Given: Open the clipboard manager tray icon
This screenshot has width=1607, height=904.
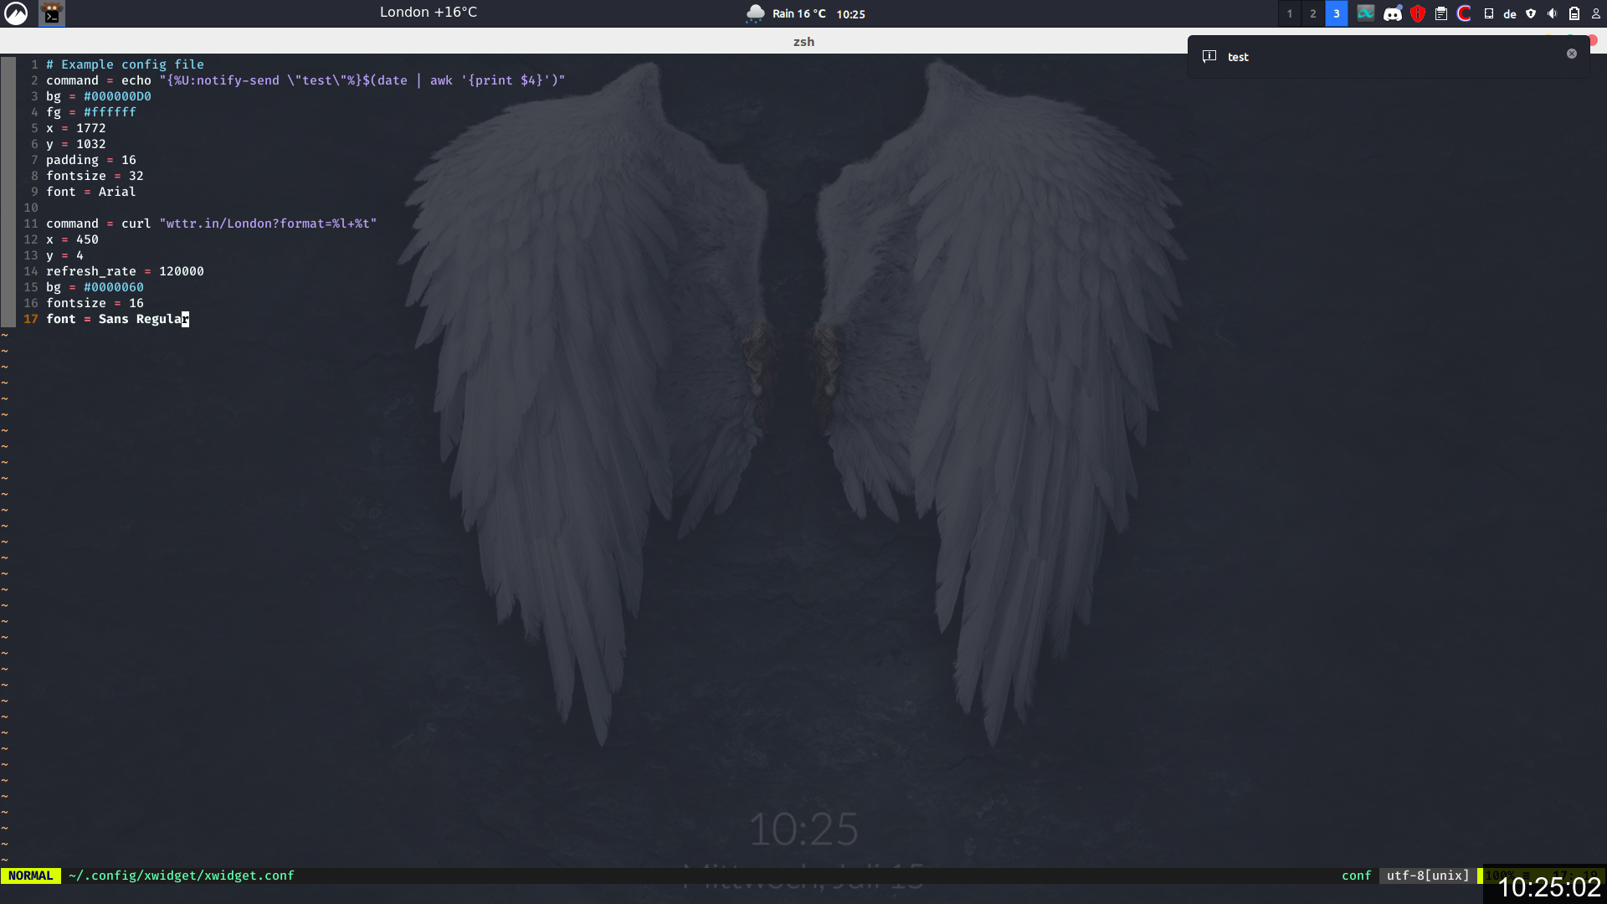Looking at the screenshot, I should [1441, 13].
